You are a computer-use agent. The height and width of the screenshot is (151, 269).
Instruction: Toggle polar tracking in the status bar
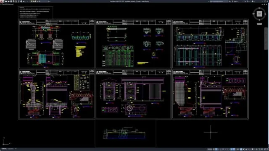(223, 149)
